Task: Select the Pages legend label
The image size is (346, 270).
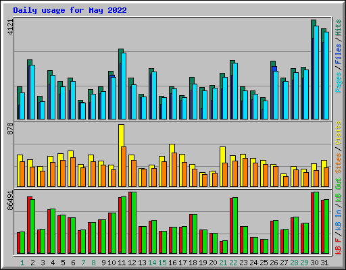Action: [x=339, y=82]
